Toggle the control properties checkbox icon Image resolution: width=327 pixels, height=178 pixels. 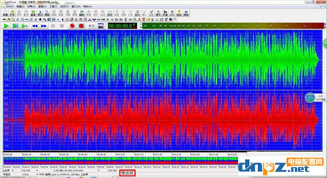(91, 26)
